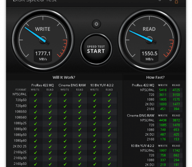192x167 pixels.
Task: Click 10 Bit YUV write checkmark for 720p60
Action: pyautogui.click(x=95, y=106)
